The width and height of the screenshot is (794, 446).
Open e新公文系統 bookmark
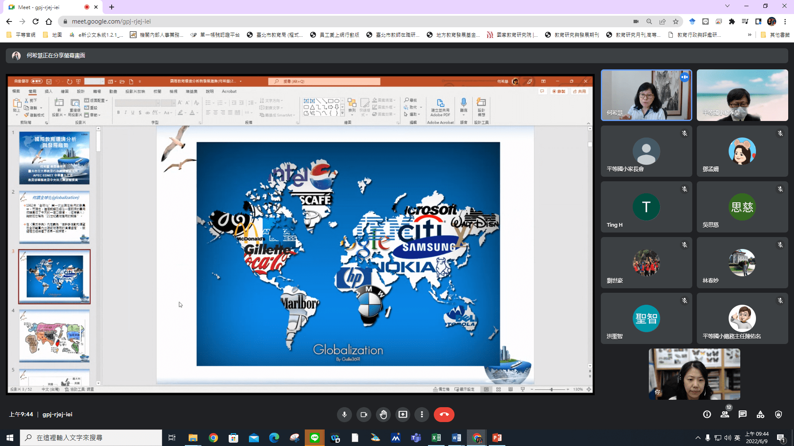[x=96, y=35]
